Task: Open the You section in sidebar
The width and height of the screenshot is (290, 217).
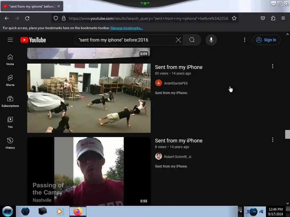Action: (x=10, y=122)
